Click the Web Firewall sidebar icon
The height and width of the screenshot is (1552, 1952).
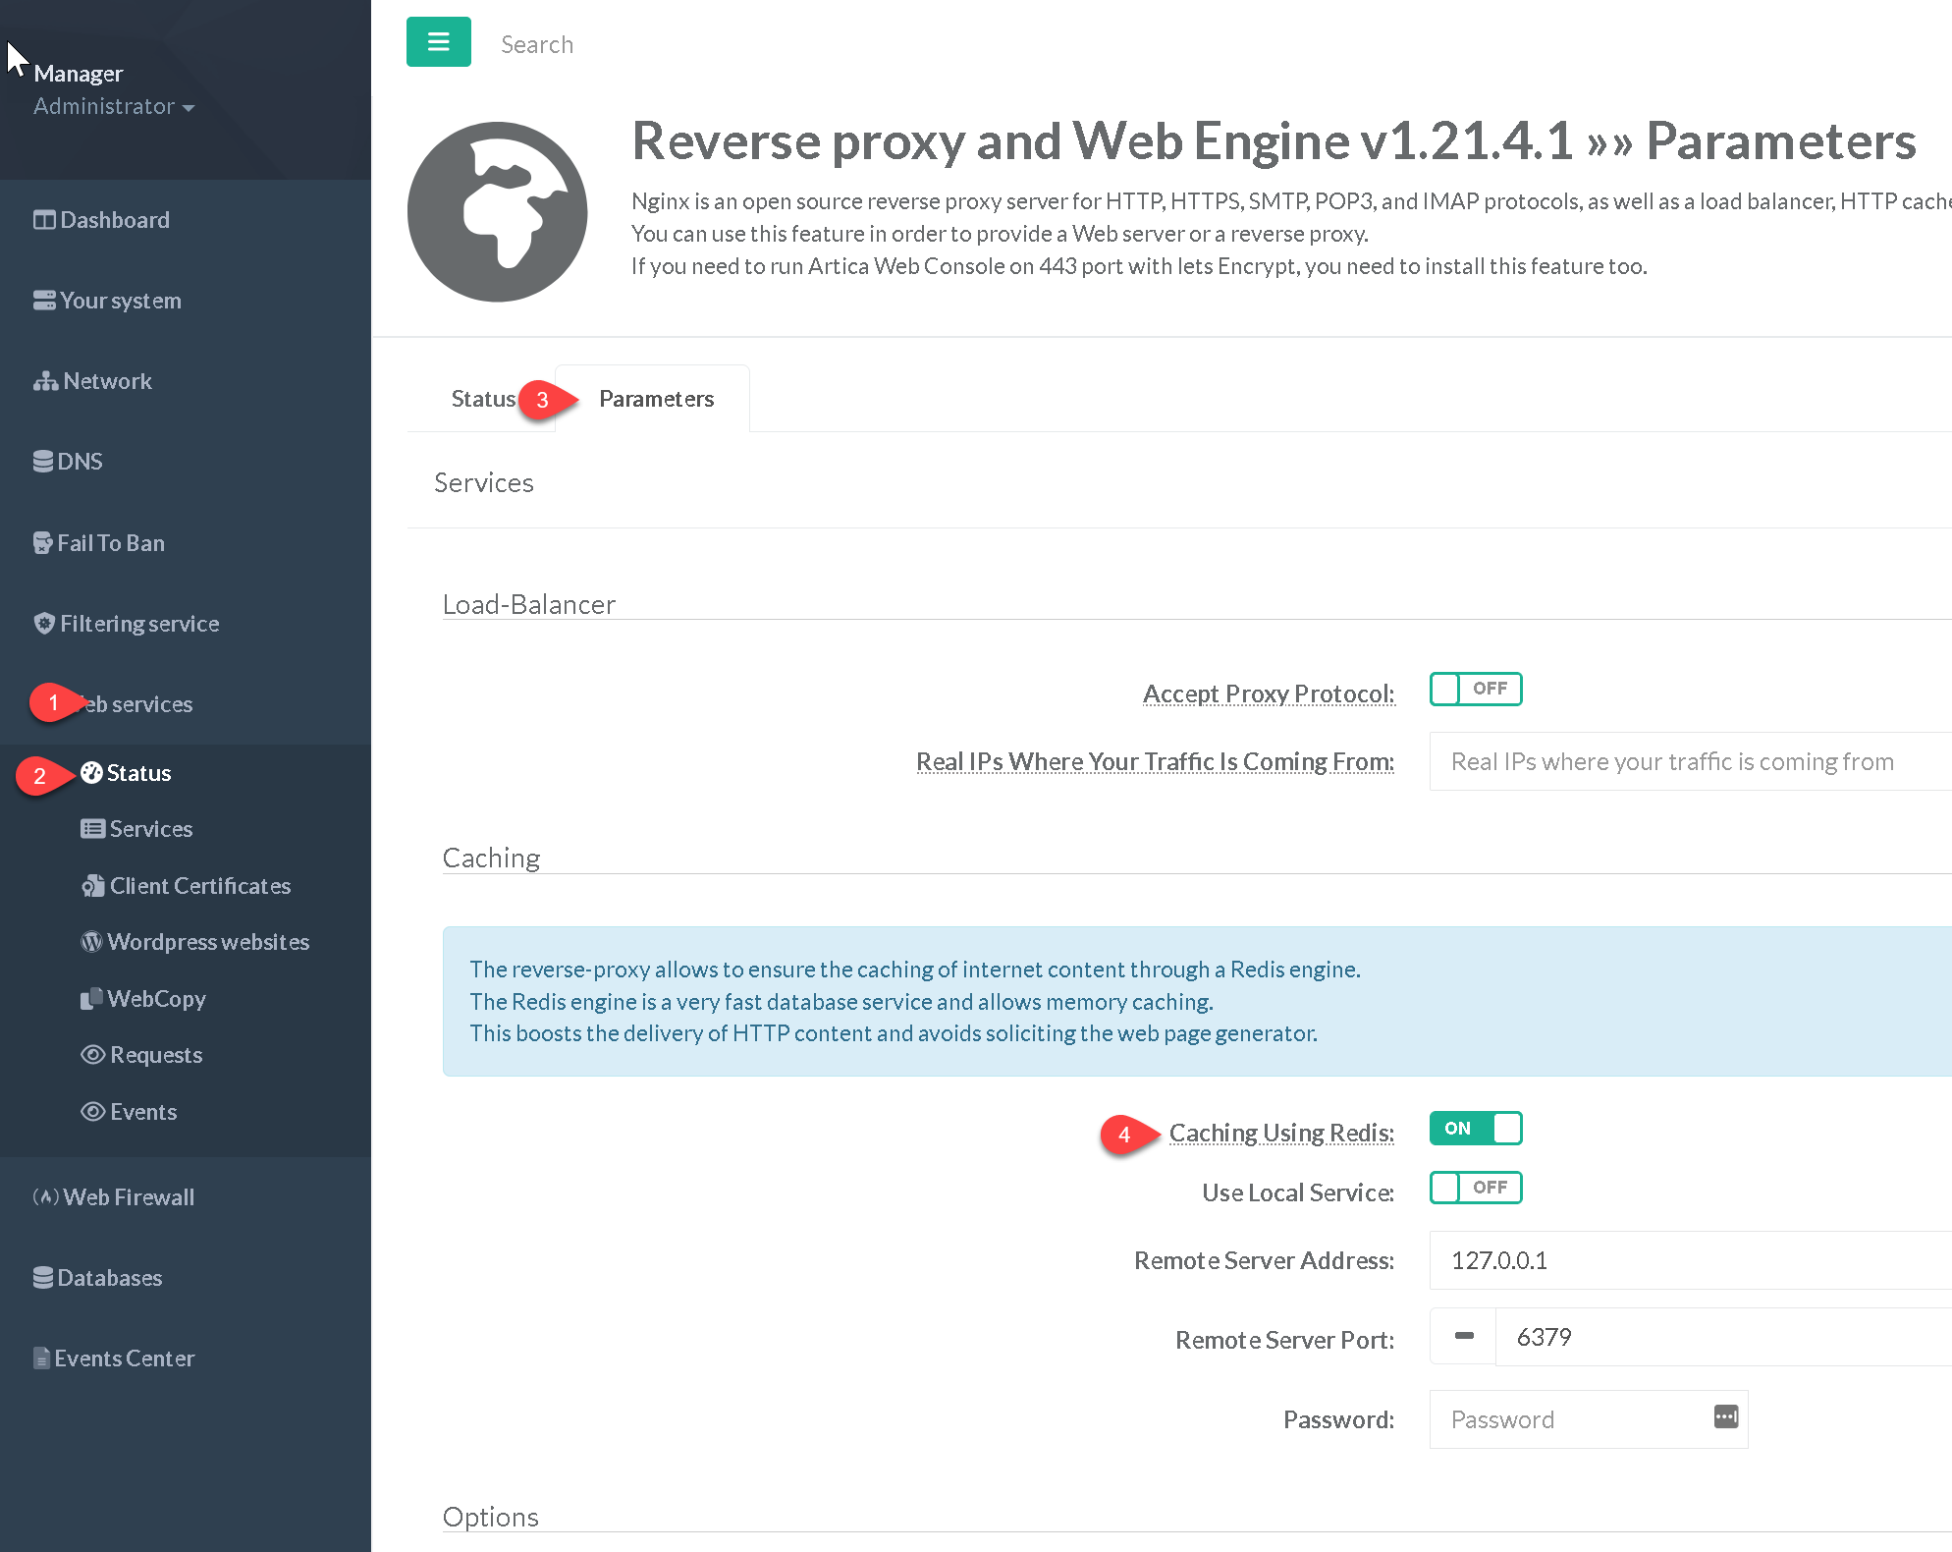tap(46, 1197)
